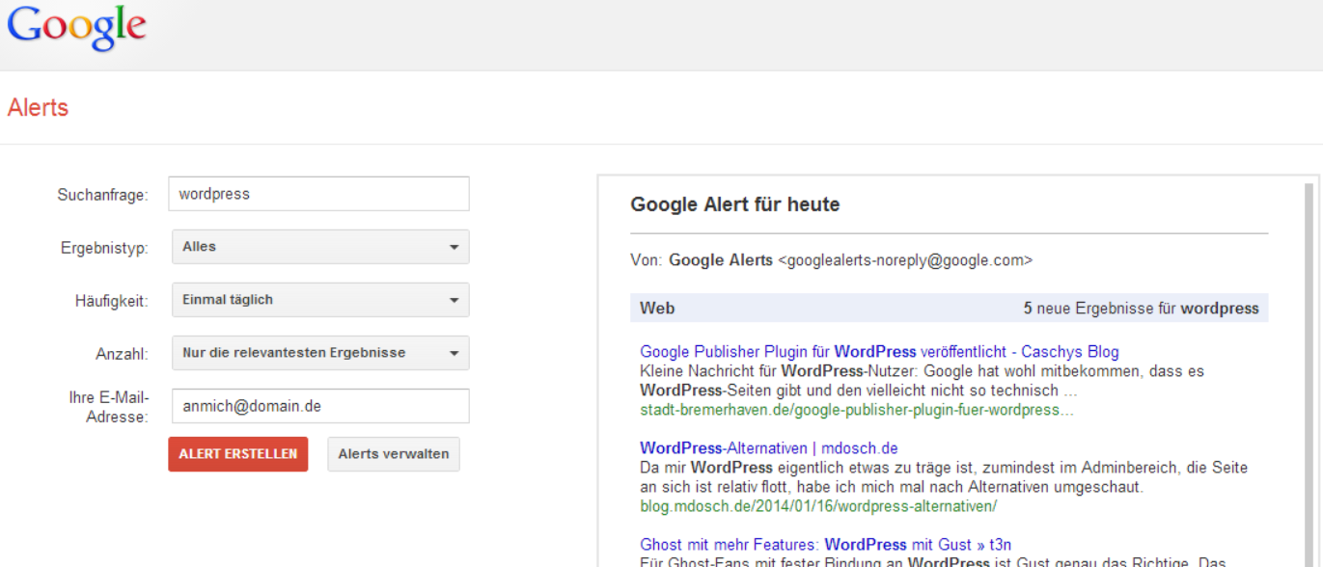Open the Alerts page heading link
This screenshot has height=567, width=1323.
[x=38, y=107]
